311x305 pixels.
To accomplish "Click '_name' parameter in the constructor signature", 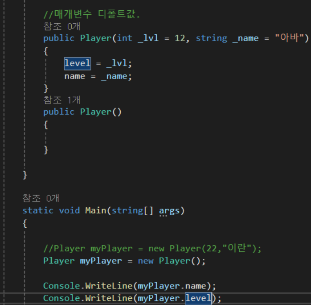I will pos(246,38).
